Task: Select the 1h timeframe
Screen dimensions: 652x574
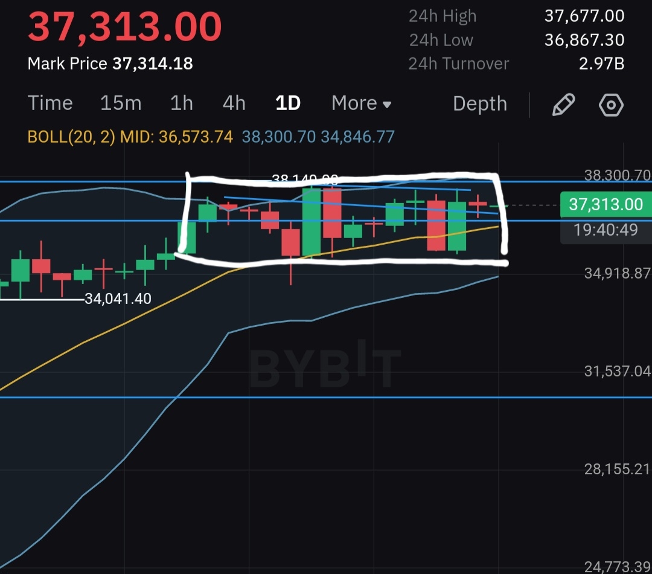Action: click(x=181, y=103)
